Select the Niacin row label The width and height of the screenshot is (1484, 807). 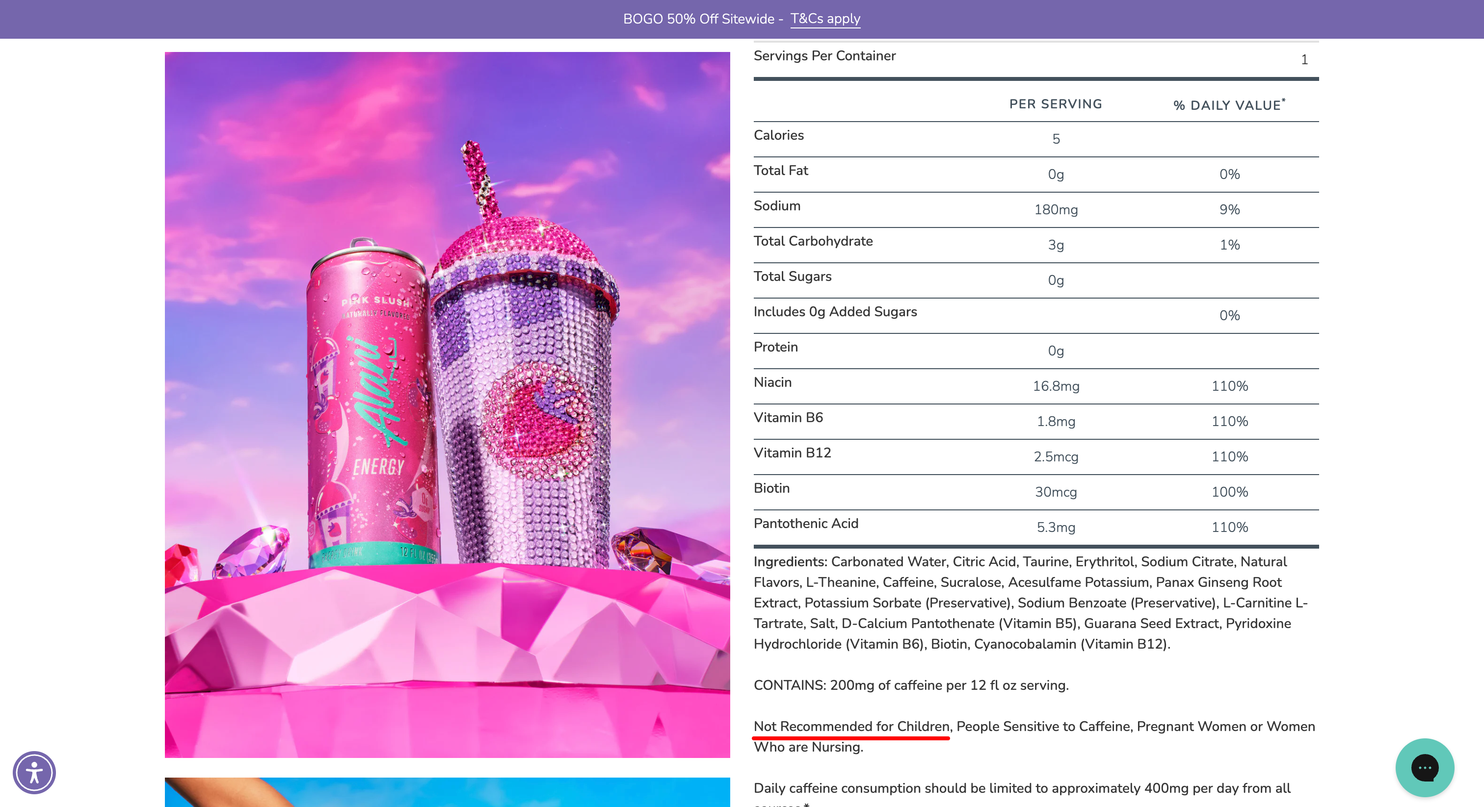[772, 382]
